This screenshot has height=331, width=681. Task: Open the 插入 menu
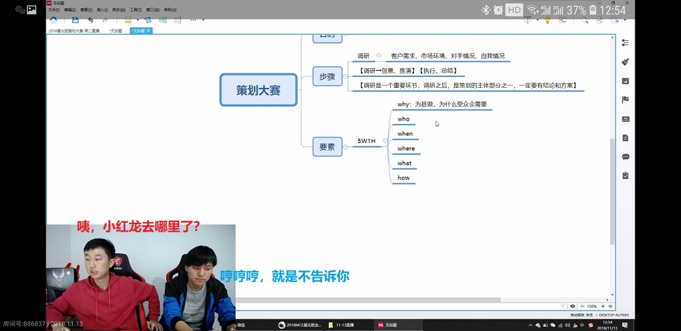point(103,10)
